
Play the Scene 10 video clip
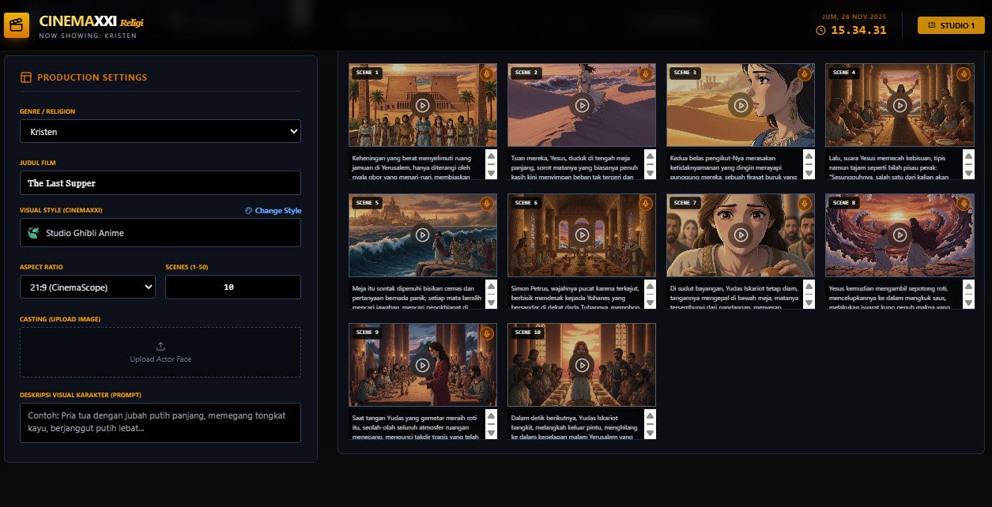582,365
